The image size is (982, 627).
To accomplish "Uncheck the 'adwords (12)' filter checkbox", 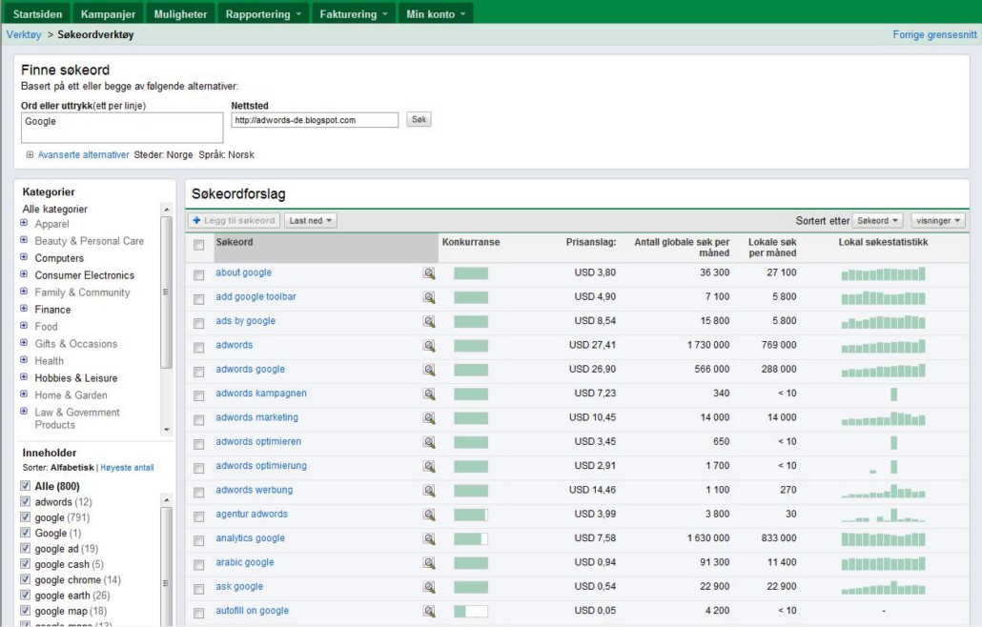I will tap(25, 501).
